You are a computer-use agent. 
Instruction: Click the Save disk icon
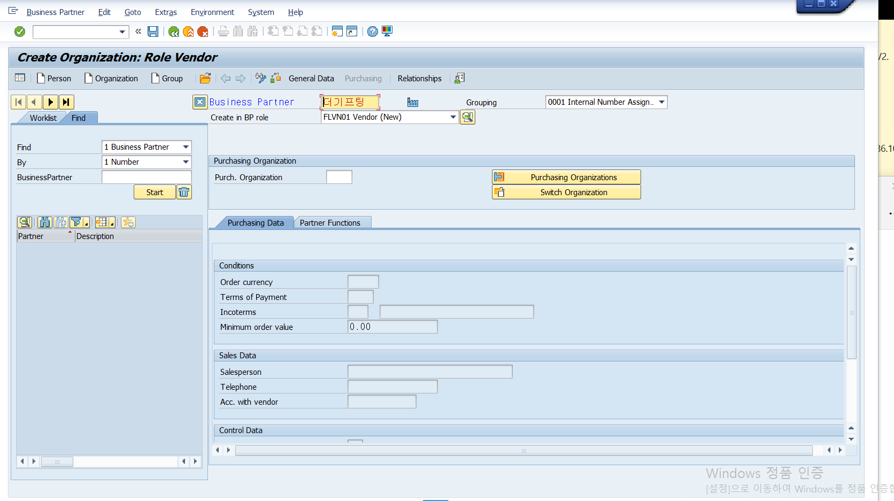pyautogui.click(x=153, y=32)
